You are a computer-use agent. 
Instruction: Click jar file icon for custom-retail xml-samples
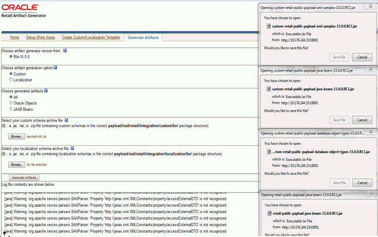click(269, 26)
